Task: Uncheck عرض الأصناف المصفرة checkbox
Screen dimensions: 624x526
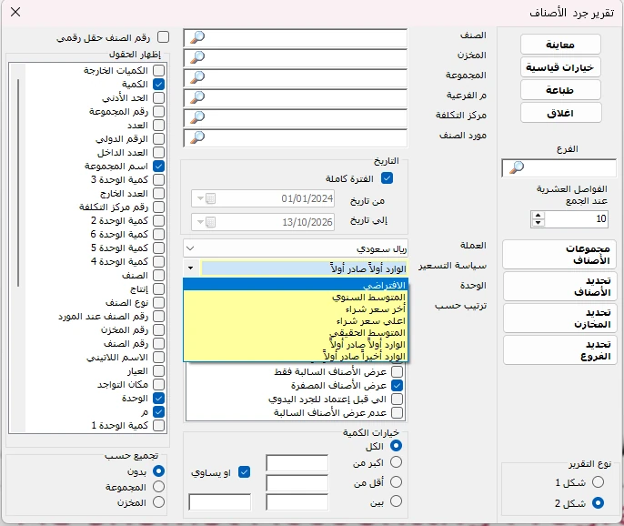Action: click(398, 385)
